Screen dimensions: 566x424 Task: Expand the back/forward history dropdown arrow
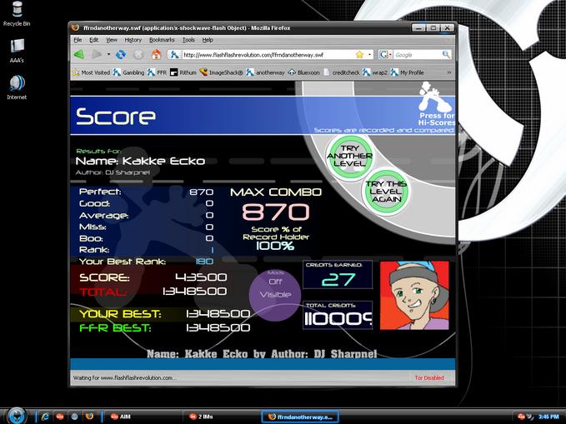108,54
